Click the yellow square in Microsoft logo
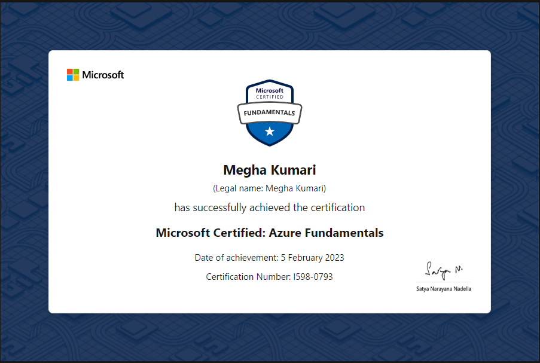The image size is (540, 363). 77,78
